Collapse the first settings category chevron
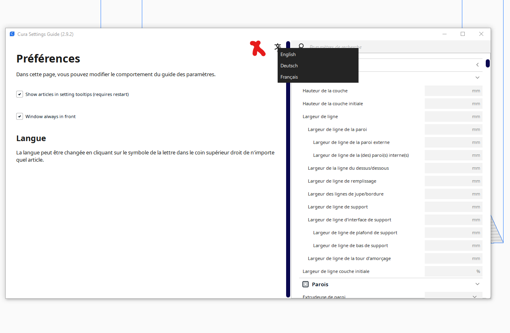The height and width of the screenshot is (333, 510). coord(477,77)
